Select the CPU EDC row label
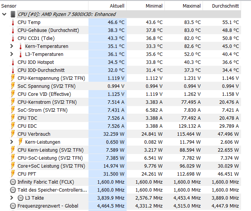Image resolution: width=251 pixels, height=211 pixels. tap(27, 126)
